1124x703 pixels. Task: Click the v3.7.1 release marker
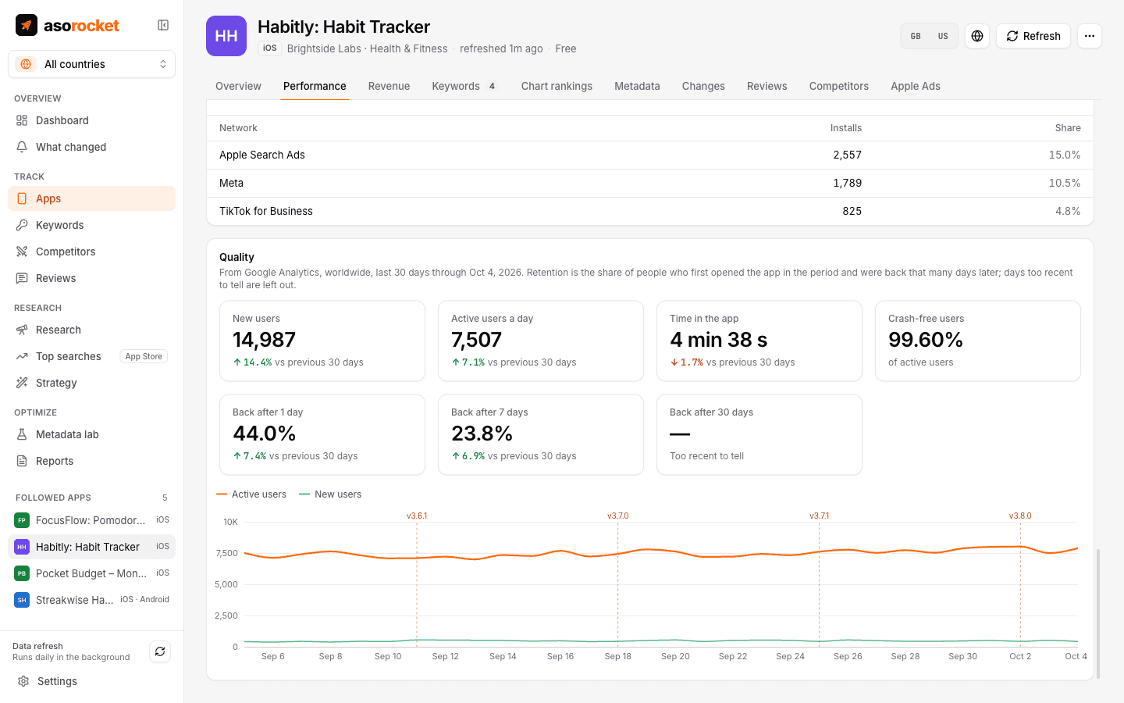coord(819,516)
